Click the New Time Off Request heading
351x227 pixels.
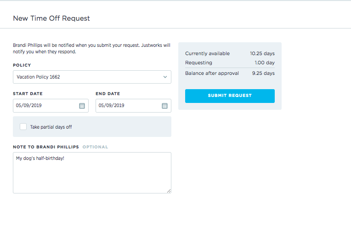(51, 18)
